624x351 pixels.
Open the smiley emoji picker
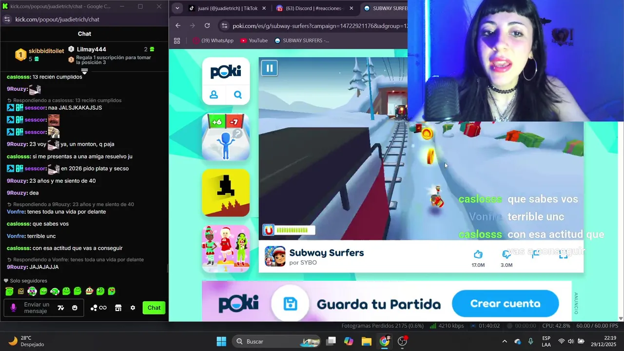coord(75,308)
